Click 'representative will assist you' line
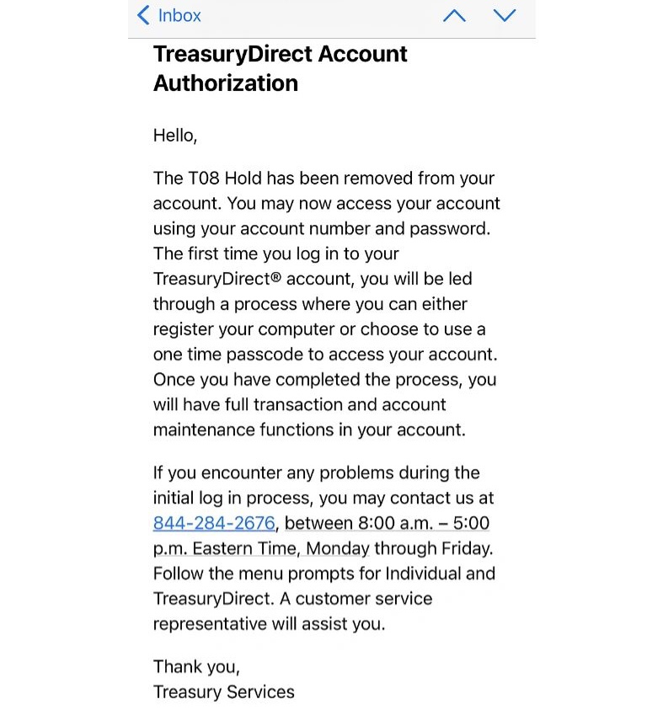The height and width of the screenshot is (715, 663). tap(270, 624)
